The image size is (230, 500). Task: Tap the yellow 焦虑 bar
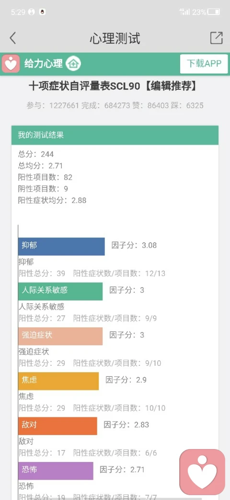point(58,381)
